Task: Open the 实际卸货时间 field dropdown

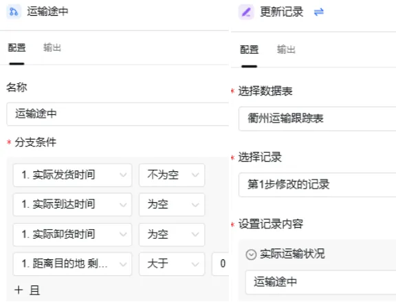Action: click(x=72, y=235)
